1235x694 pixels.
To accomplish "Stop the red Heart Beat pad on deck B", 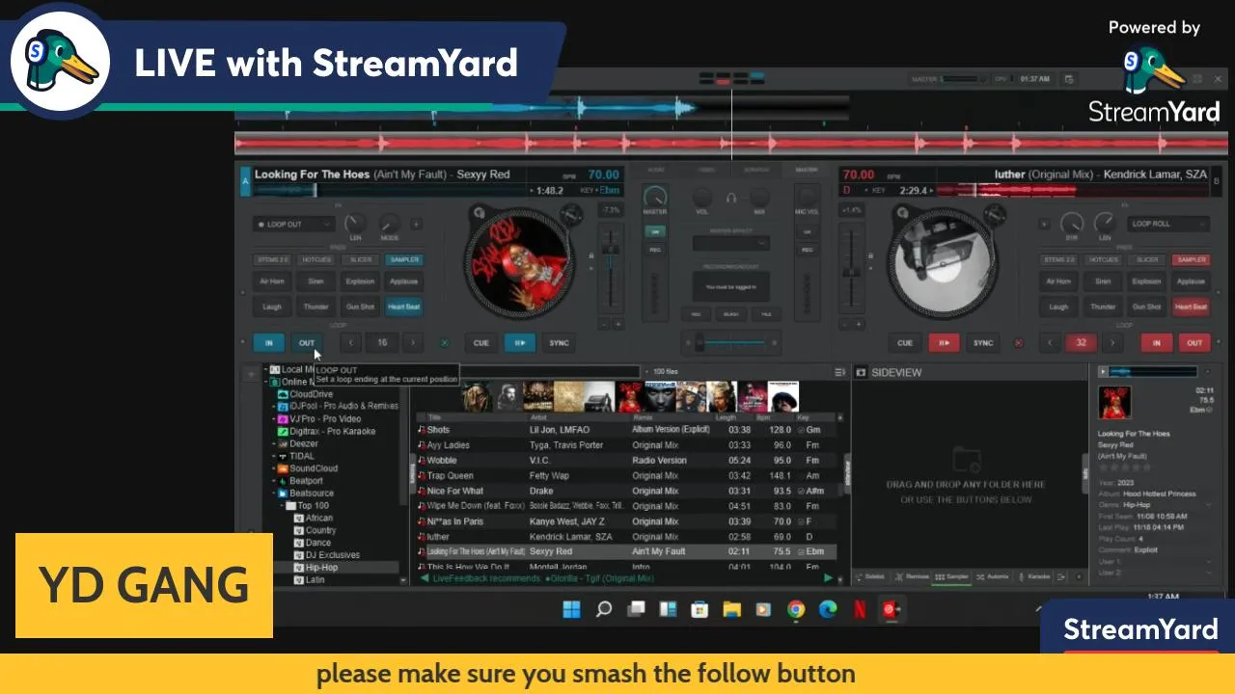I will 1191,307.
